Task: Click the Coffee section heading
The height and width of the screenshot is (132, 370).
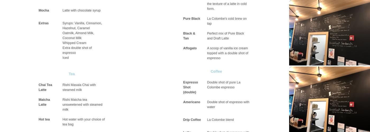Action: [x=216, y=71]
